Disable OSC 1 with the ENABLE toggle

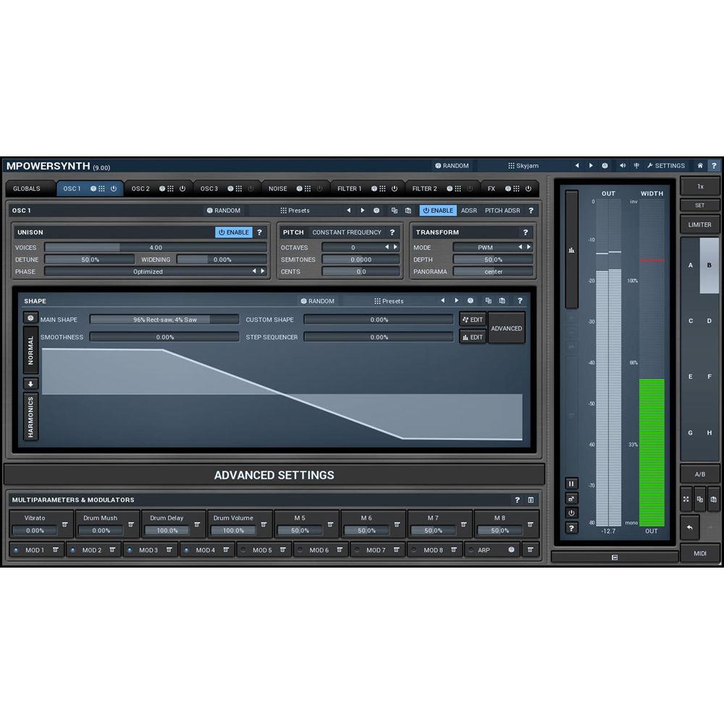coord(437,210)
